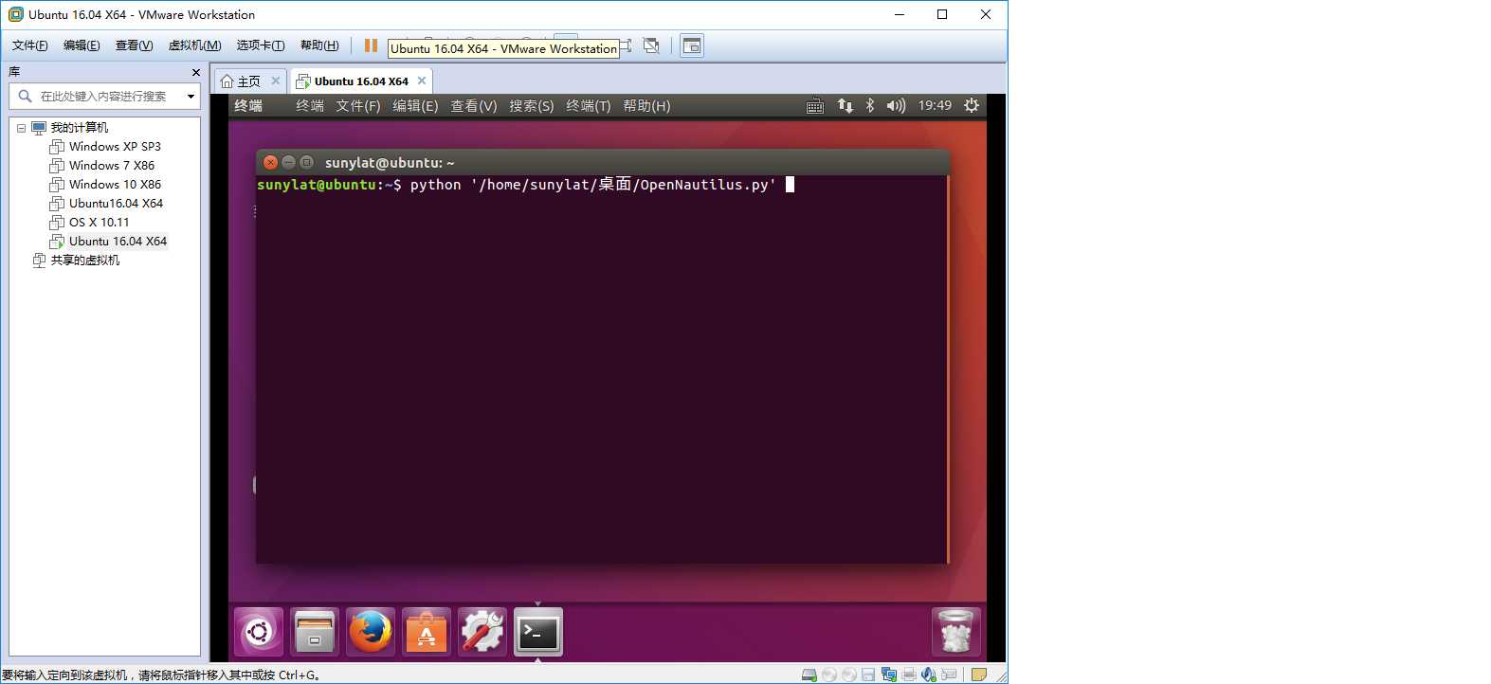Open the volume indicator in Ubuntu panel
The width and height of the screenshot is (1491, 684).
pyautogui.click(x=896, y=106)
